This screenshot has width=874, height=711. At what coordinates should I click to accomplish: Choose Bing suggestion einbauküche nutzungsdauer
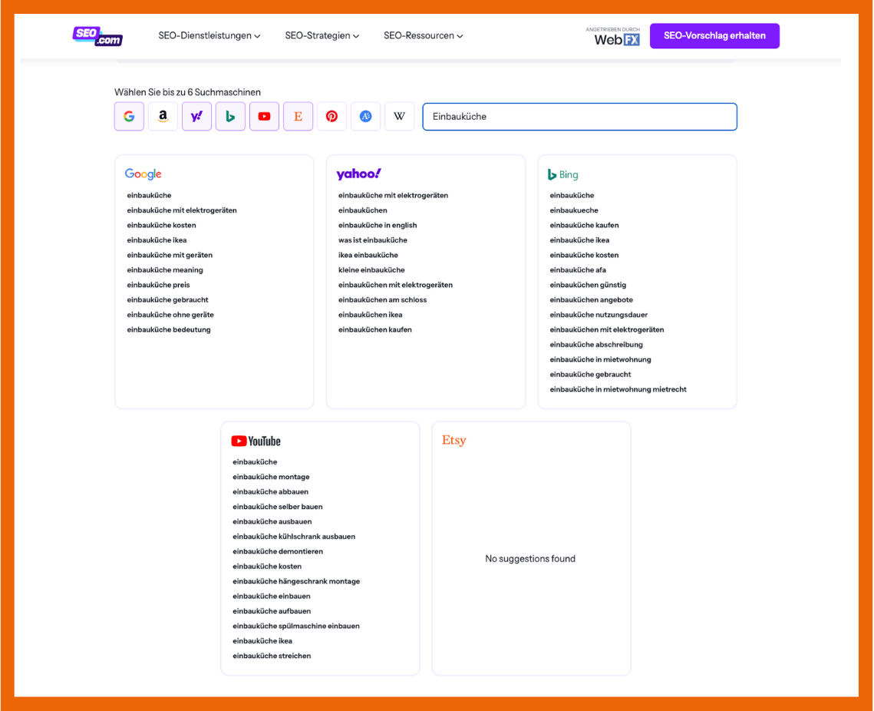(x=599, y=315)
